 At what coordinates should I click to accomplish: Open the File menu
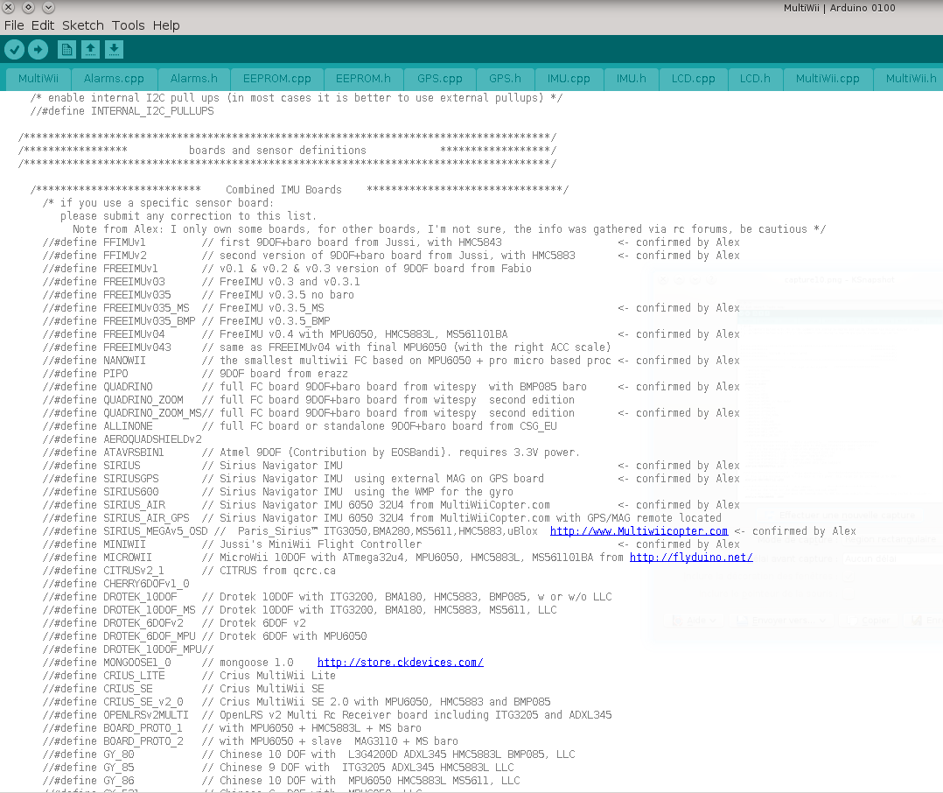tap(14, 25)
